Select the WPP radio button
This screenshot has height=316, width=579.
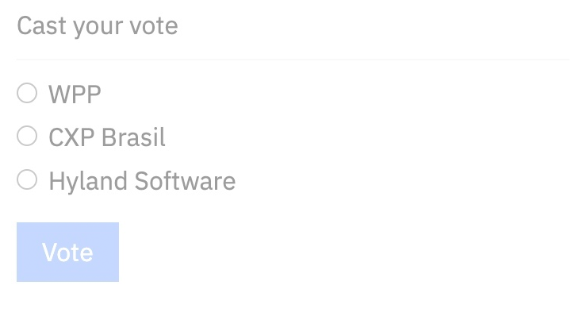pyautogui.click(x=27, y=93)
